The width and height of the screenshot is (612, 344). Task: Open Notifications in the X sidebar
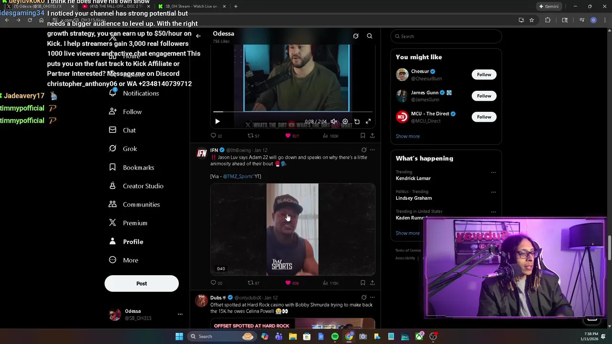[134, 93]
